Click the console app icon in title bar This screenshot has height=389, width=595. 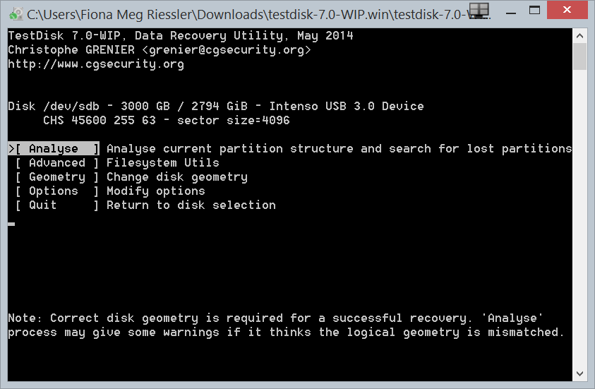point(14,13)
